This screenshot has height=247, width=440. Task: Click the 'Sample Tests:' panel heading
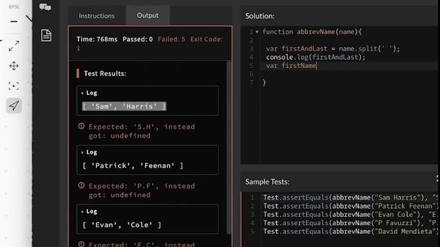click(x=267, y=182)
